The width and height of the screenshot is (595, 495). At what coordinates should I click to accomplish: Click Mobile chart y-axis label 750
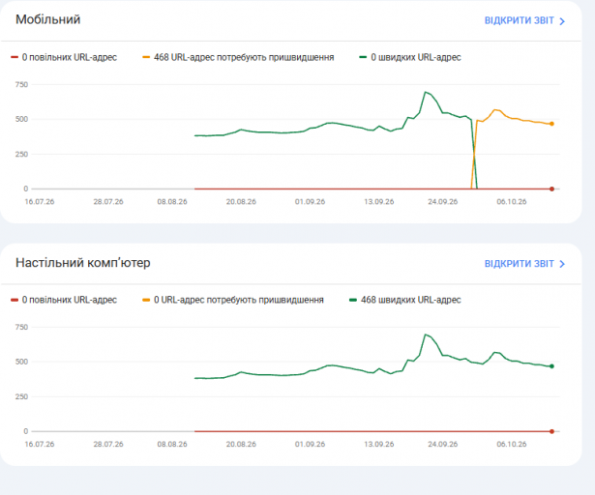click(21, 84)
